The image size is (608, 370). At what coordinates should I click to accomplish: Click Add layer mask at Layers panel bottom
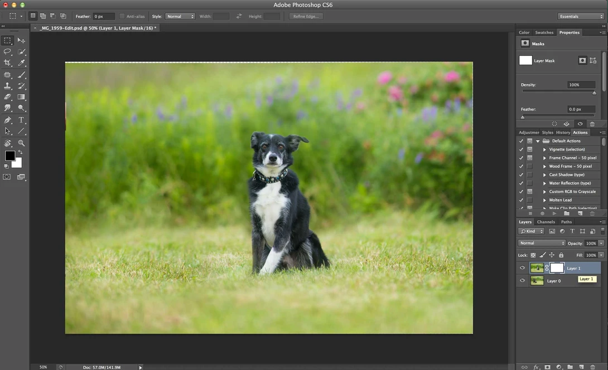click(x=547, y=367)
